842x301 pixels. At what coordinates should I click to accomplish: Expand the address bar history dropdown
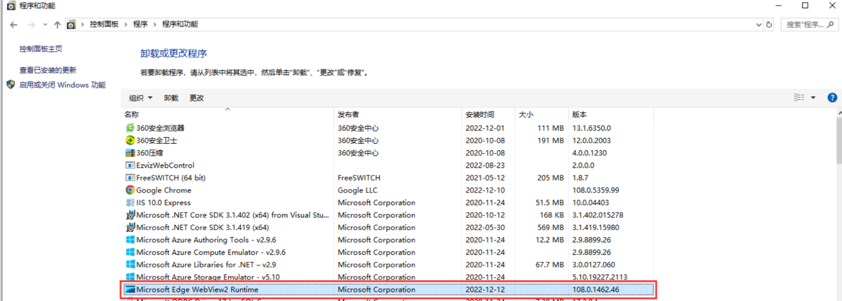coord(759,24)
